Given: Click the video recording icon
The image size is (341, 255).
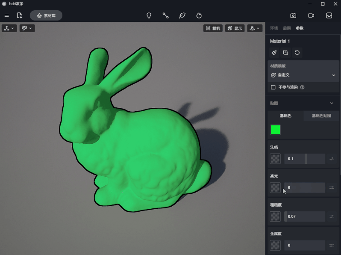Looking at the screenshot, I should [311, 15].
